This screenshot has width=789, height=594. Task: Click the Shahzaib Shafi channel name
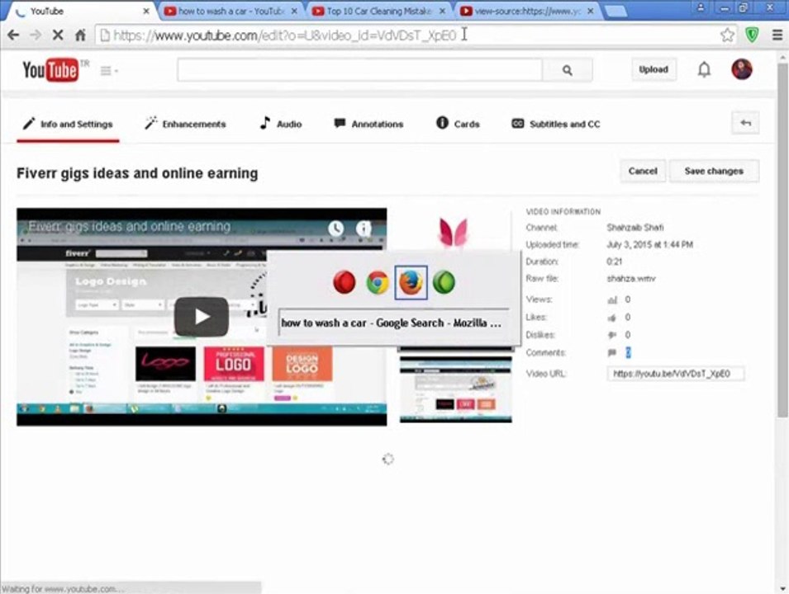(x=635, y=228)
